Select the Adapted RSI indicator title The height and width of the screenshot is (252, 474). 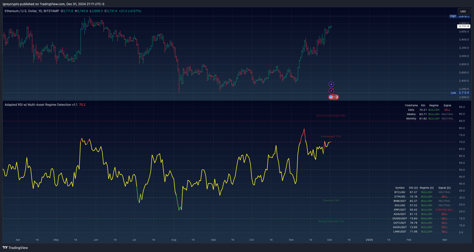coord(41,105)
